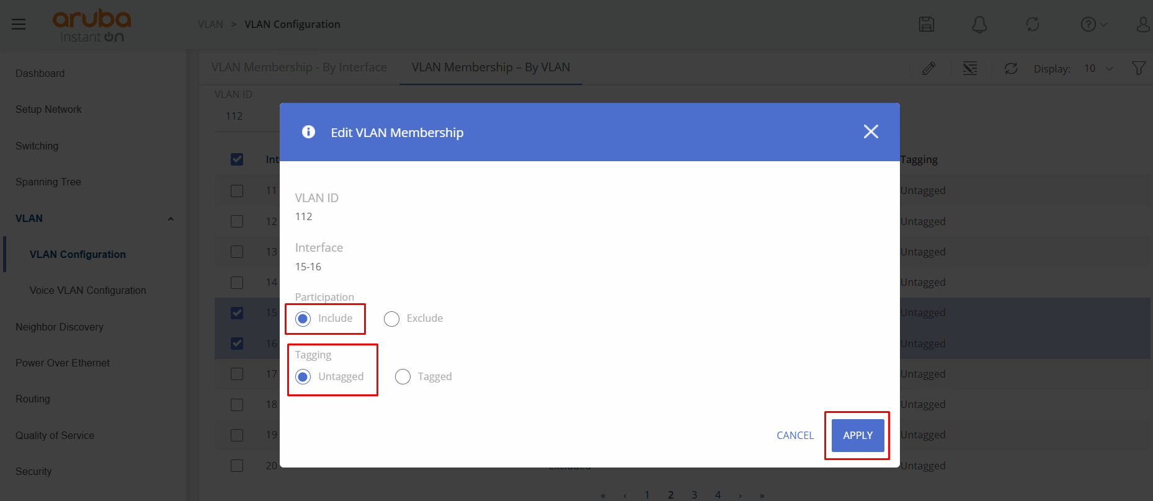
Task: Click the save configuration icon
Action: (926, 24)
